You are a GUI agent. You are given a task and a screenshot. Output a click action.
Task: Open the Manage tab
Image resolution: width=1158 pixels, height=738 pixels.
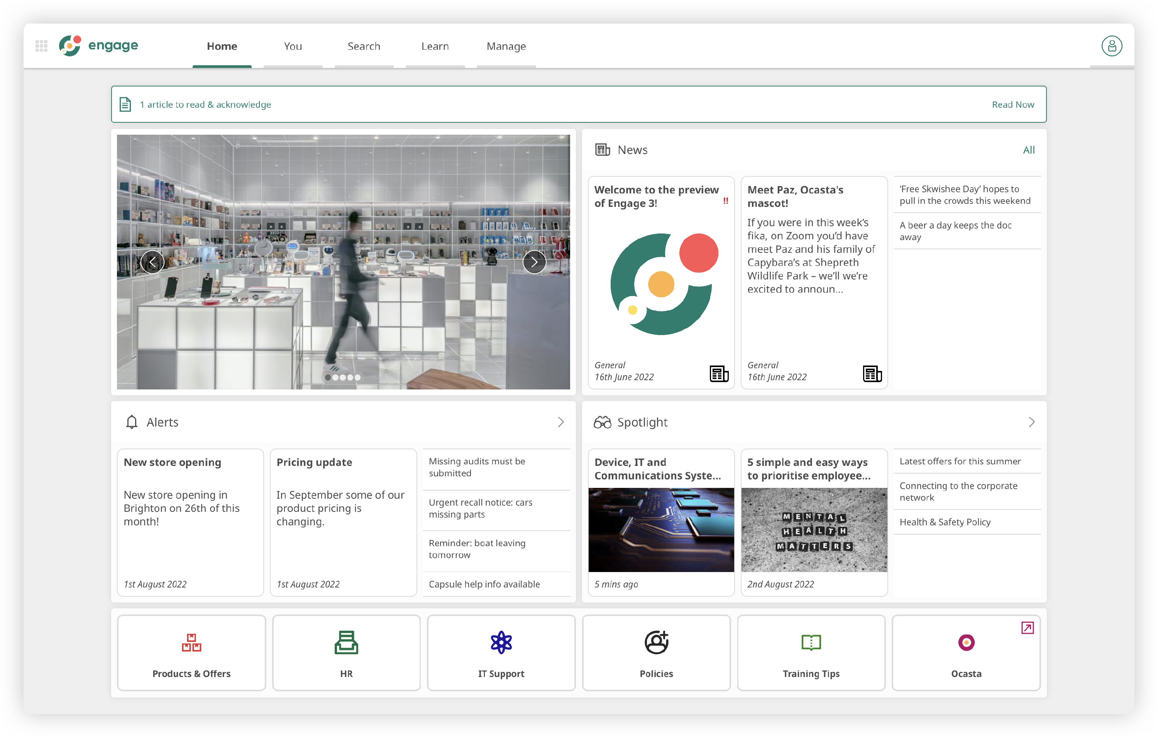tap(506, 46)
